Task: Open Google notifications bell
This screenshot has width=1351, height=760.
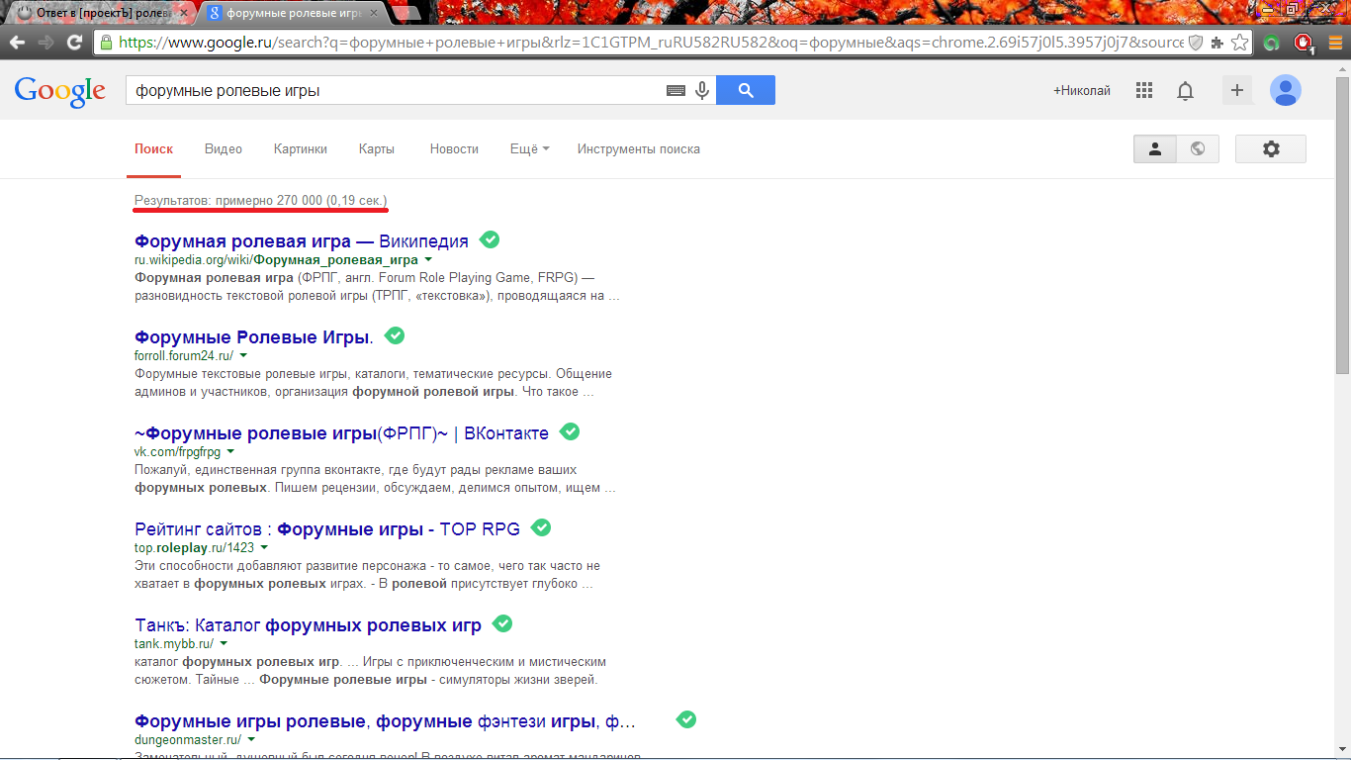Action: pos(1185,90)
